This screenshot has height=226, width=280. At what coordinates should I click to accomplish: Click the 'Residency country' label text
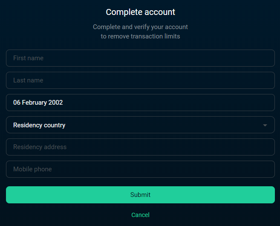pyautogui.click(x=39, y=125)
